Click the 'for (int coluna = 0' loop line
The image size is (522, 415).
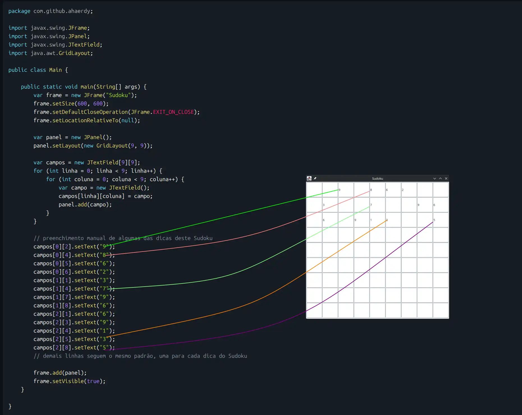click(x=115, y=179)
